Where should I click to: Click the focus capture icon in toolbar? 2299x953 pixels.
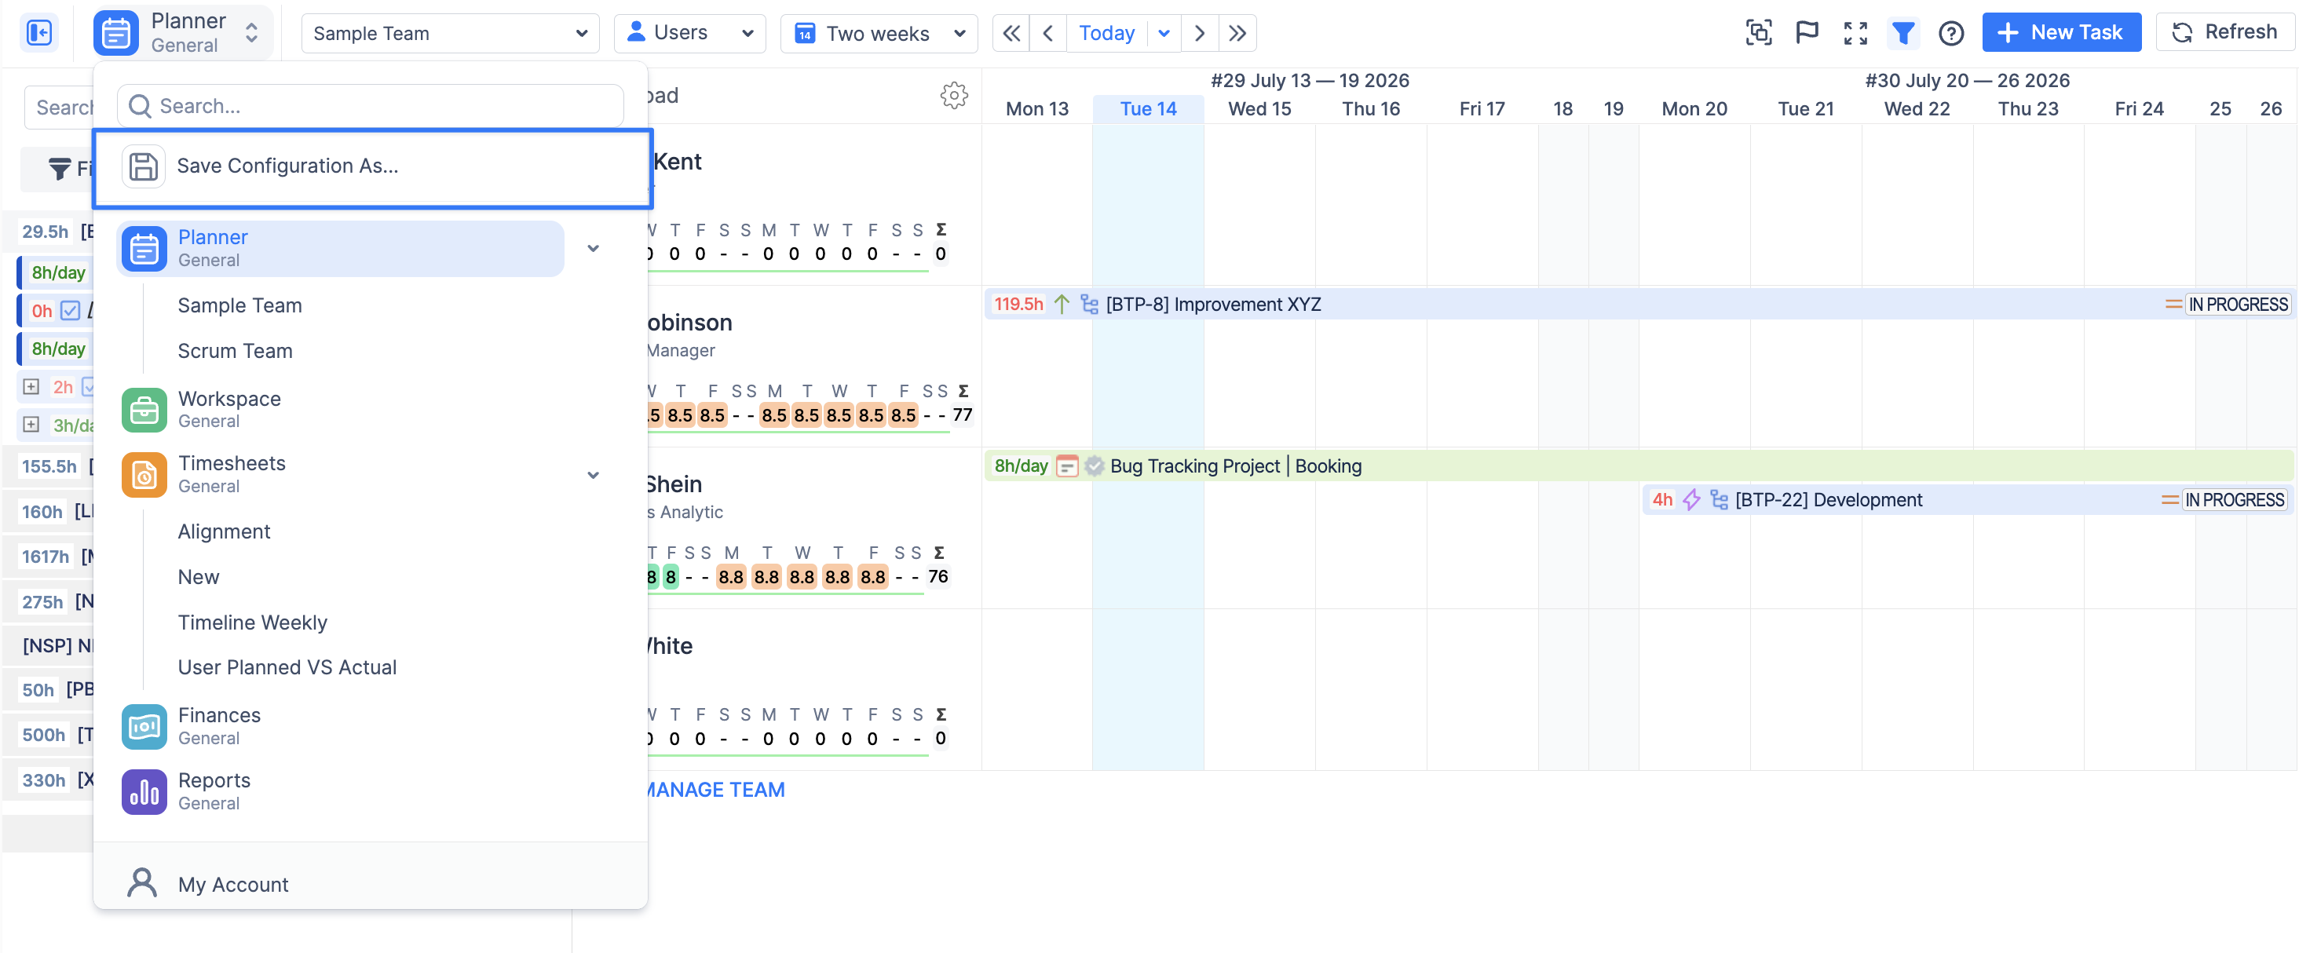tap(1758, 33)
